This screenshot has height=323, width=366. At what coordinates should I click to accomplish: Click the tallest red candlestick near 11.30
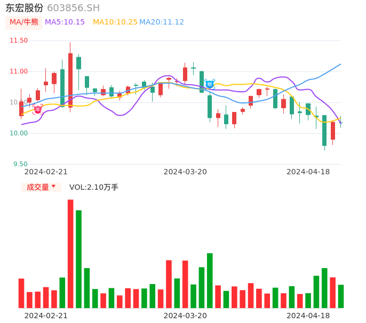[70, 80]
